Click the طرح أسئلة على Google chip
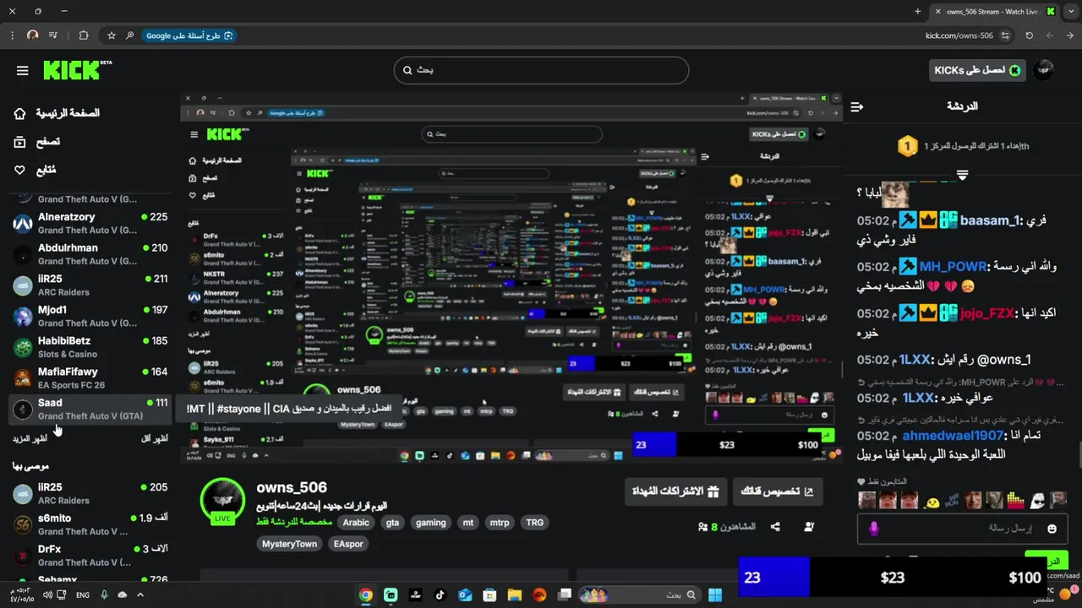The image size is (1082, 608). pyautogui.click(x=189, y=35)
